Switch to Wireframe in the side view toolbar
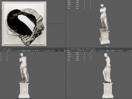 [105, 51]
